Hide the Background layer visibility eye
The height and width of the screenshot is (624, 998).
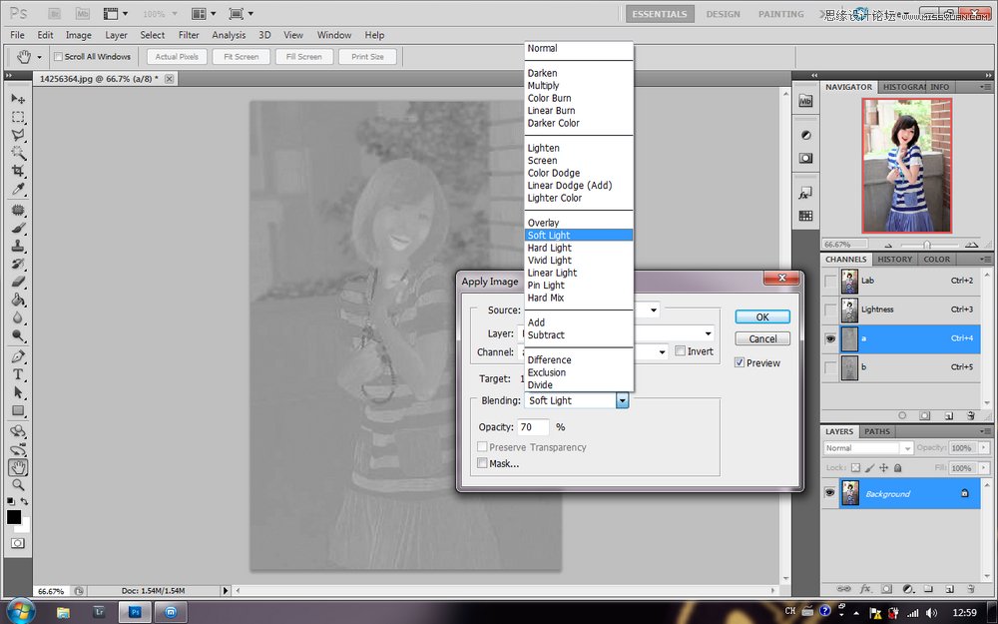829,493
